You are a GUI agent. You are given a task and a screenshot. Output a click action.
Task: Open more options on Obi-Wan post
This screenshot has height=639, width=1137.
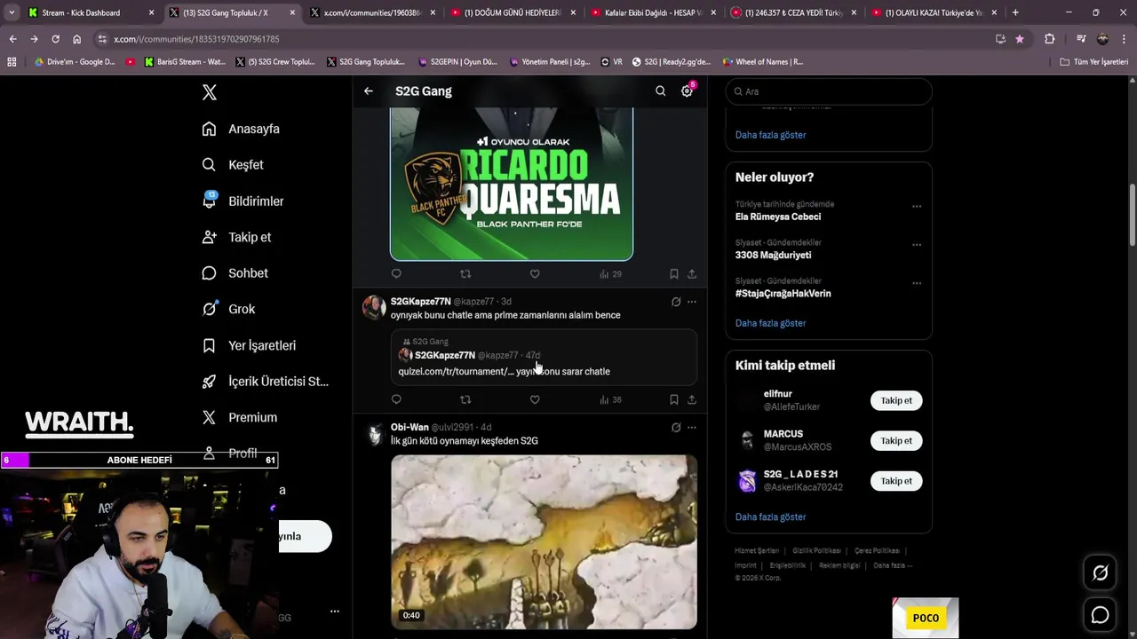tap(692, 428)
